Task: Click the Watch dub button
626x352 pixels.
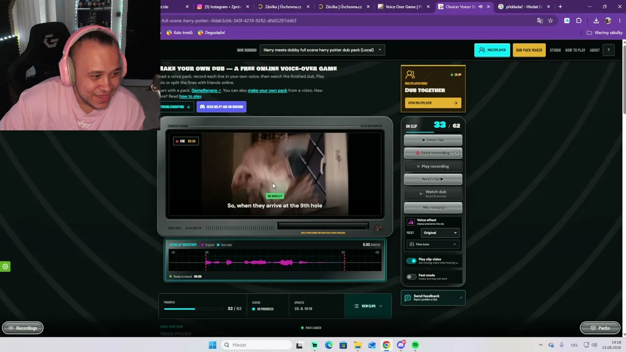Action: pyautogui.click(x=433, y=193)
